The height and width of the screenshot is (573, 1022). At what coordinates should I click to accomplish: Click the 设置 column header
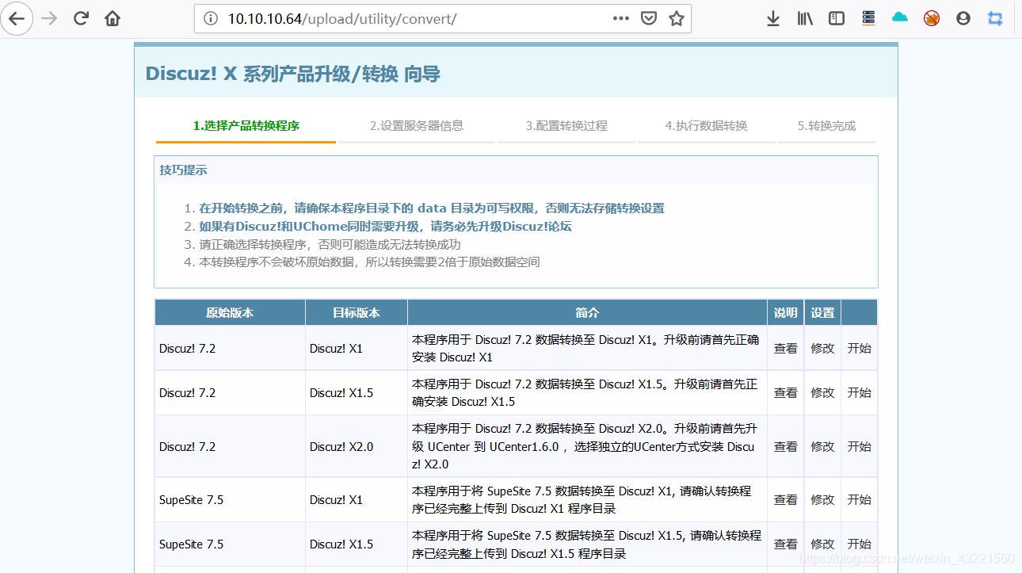822,312
